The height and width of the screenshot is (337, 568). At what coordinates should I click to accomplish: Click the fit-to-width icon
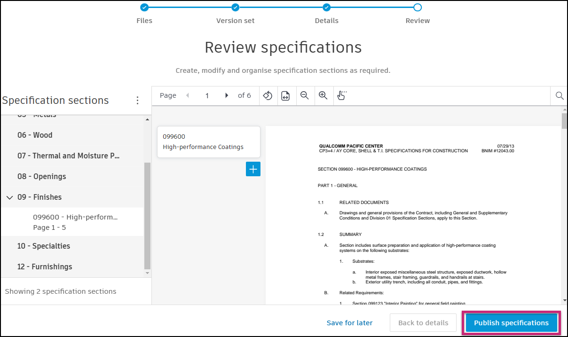(285, 95)
